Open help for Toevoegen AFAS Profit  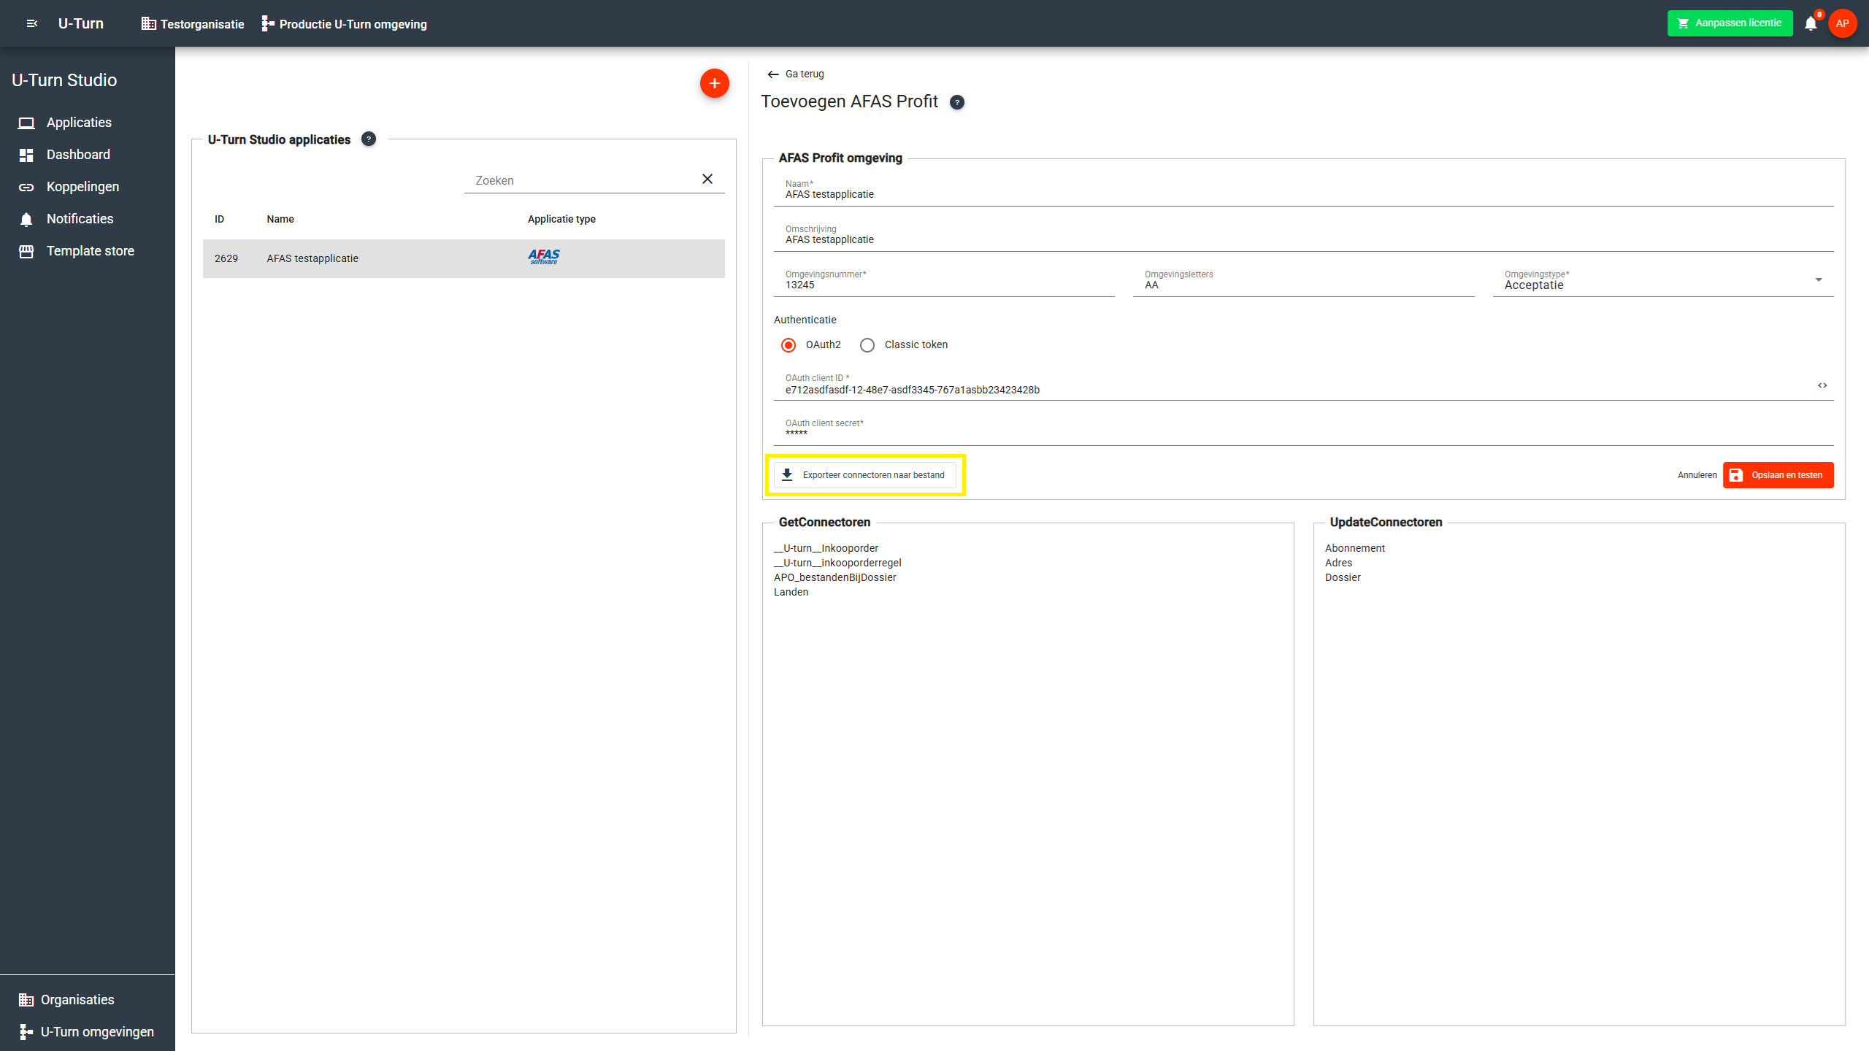coord(957,102)
